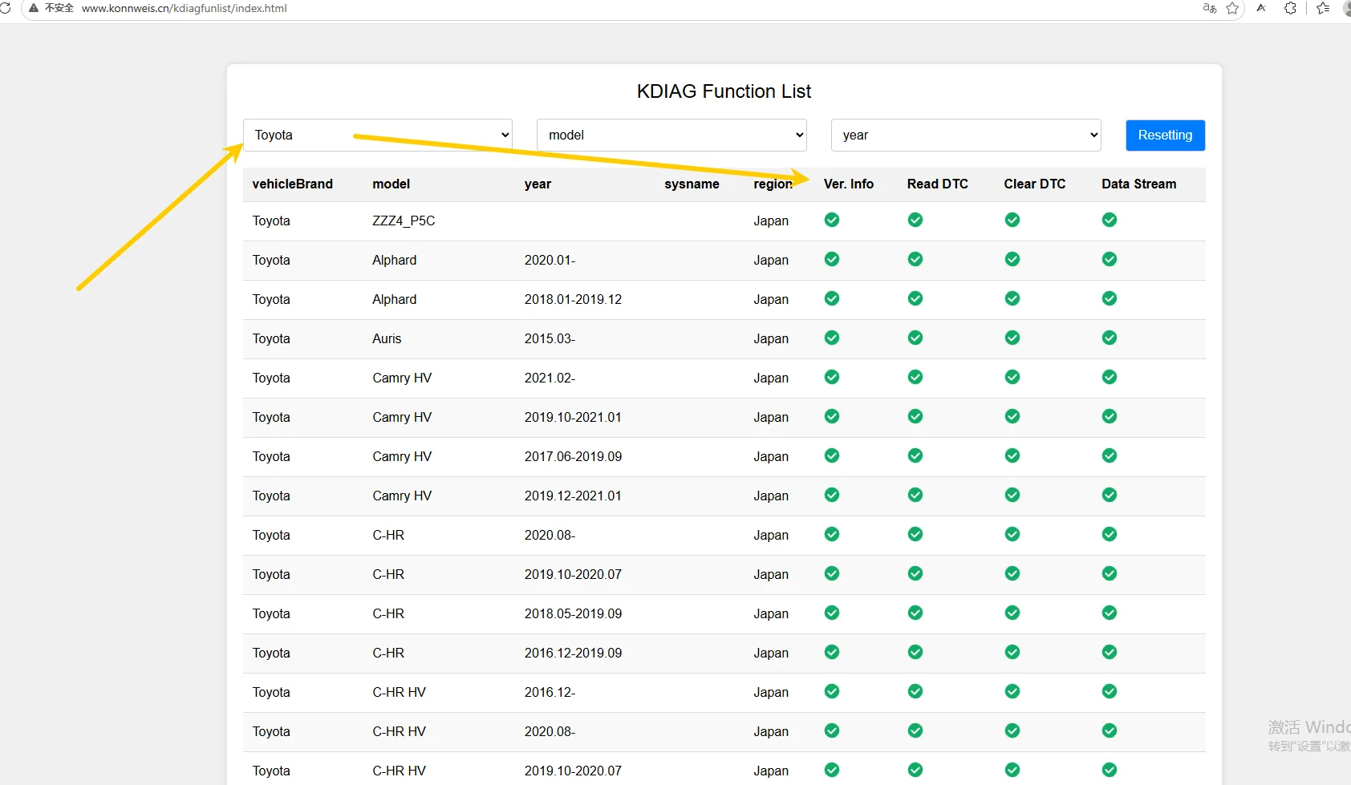Open the translate page icon
The image size is (1351, 785).
[x=1210, y=8]
